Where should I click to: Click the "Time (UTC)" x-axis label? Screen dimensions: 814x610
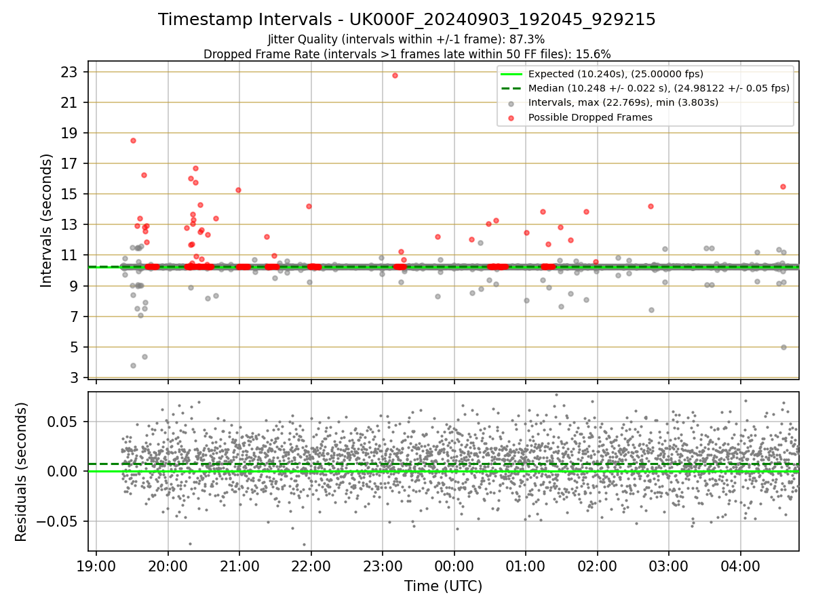pos(443,586)
